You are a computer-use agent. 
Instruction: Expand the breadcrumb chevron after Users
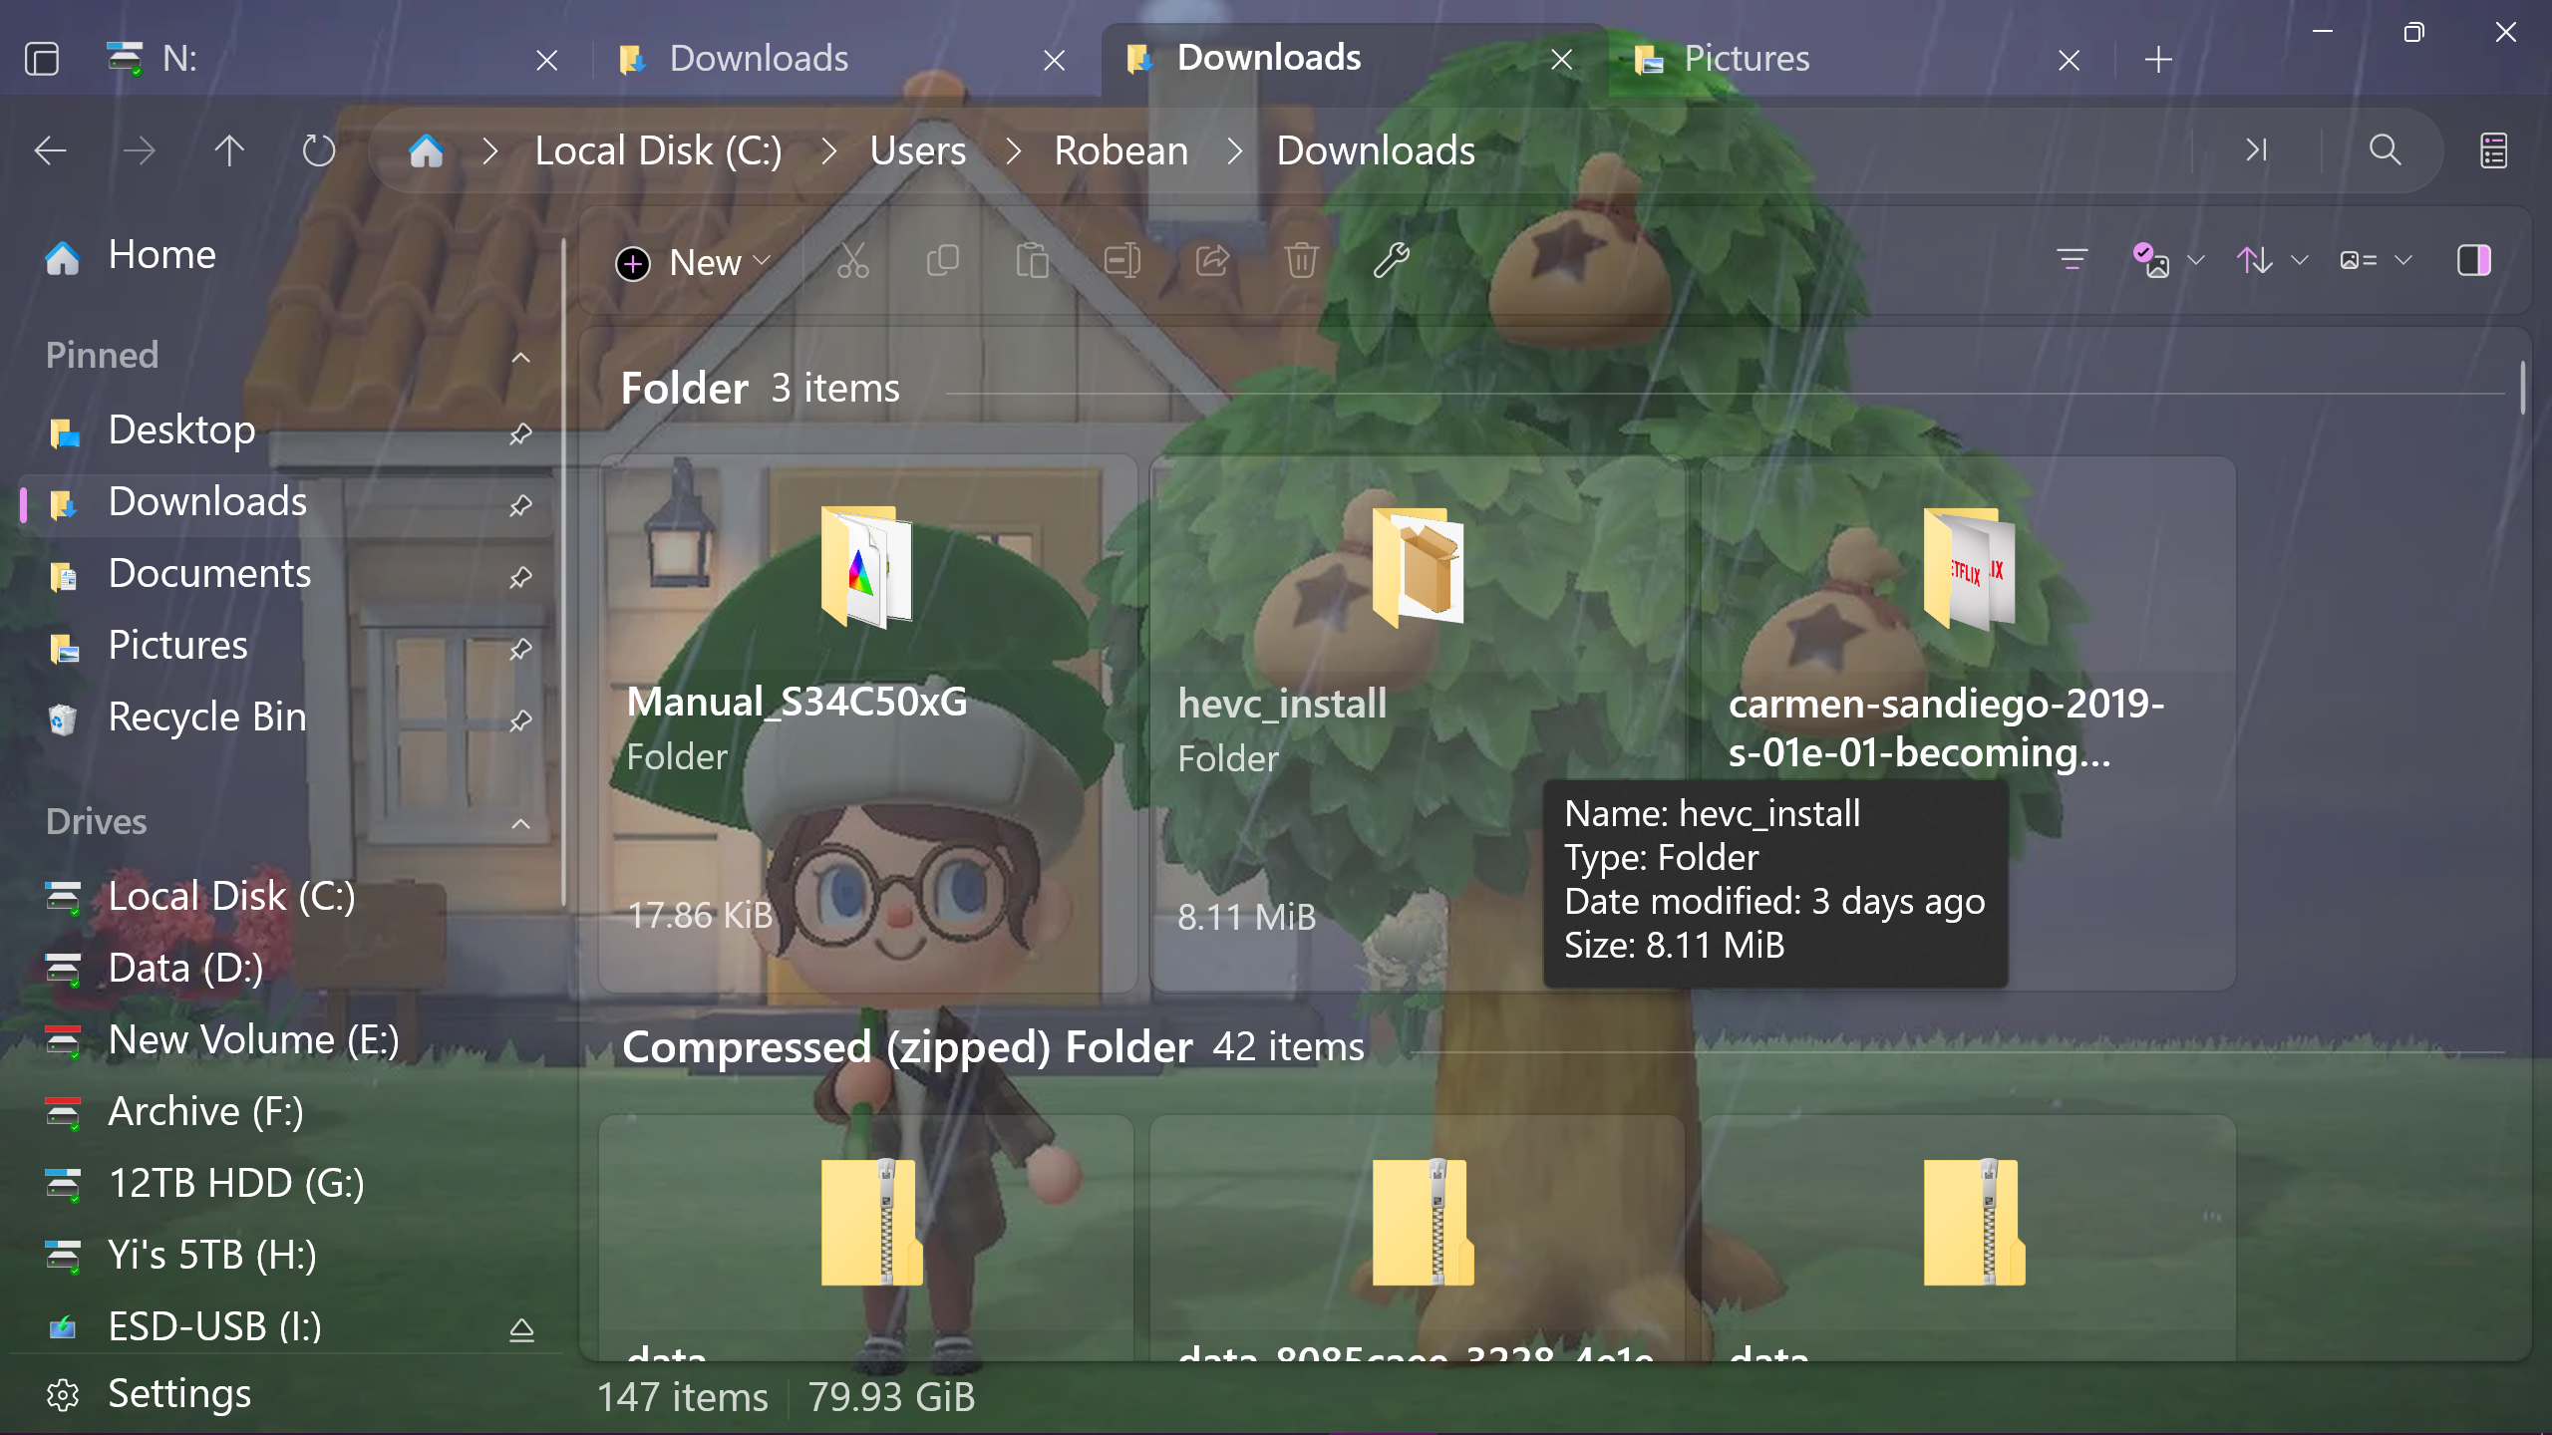[x=1012, y=151]
